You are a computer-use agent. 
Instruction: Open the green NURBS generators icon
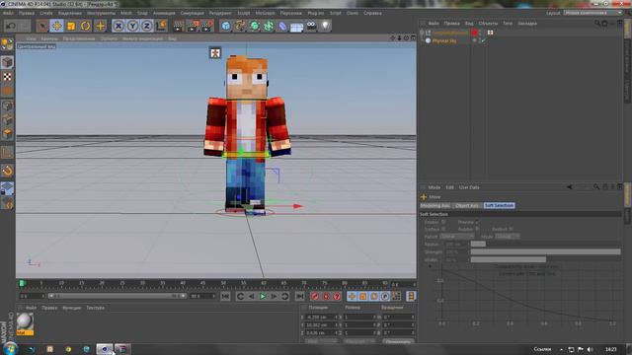[x=255, y=27]
